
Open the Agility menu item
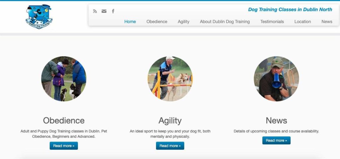click(183, 22)
